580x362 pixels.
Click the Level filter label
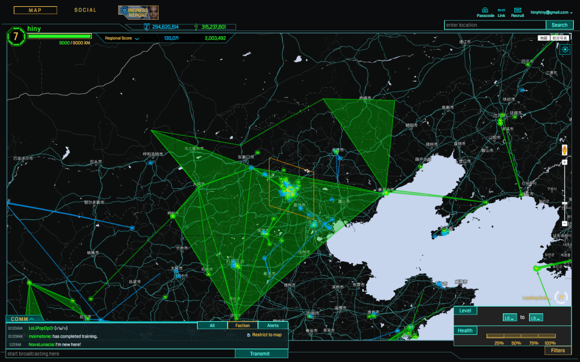pos(465,311)
